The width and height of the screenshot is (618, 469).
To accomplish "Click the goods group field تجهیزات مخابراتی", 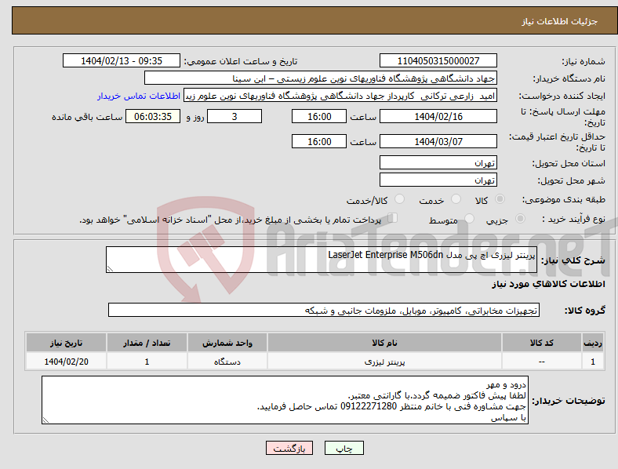I will click(324, 310).
